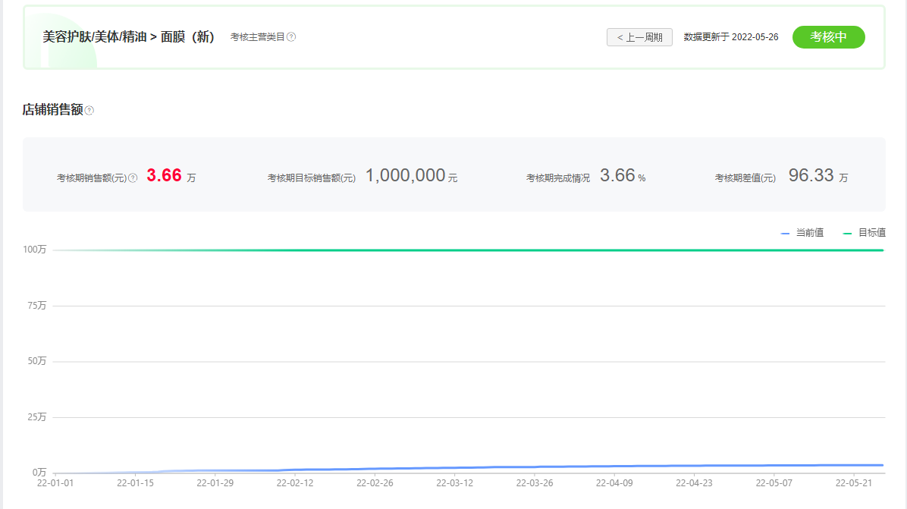Click the 美容护肤/美体/精油 > 面膜 category title

coord(129,37)
